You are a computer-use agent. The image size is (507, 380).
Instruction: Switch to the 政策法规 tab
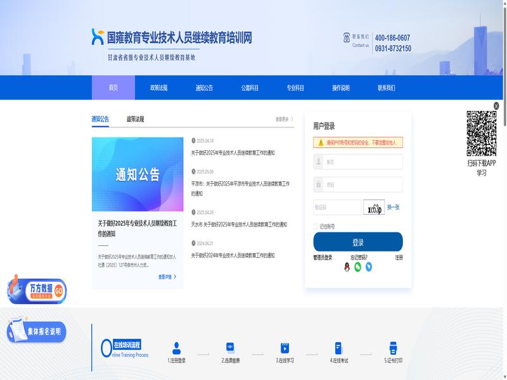coord(135,119)
